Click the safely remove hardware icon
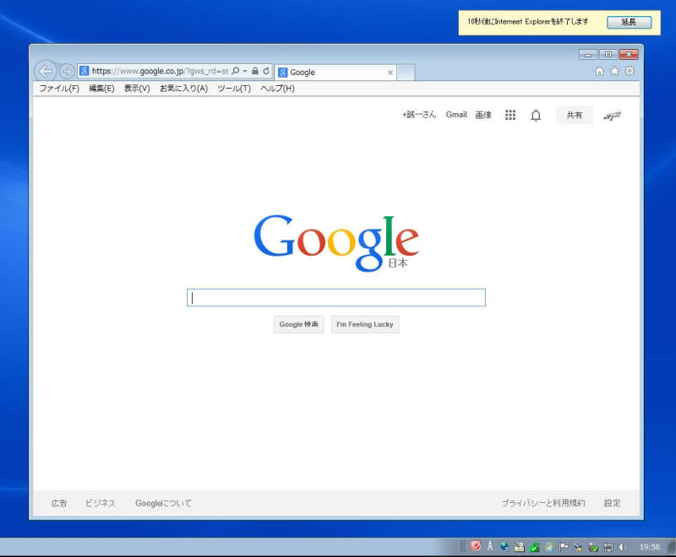The height and width of the screenshot is (557, 676). [593, 547]
